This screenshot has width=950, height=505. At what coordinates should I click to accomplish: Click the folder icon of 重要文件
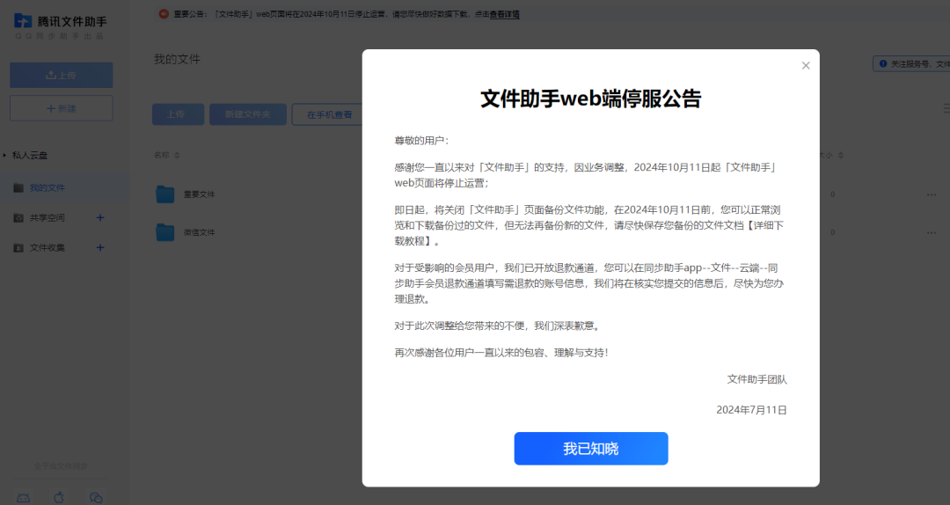point(164,194)
